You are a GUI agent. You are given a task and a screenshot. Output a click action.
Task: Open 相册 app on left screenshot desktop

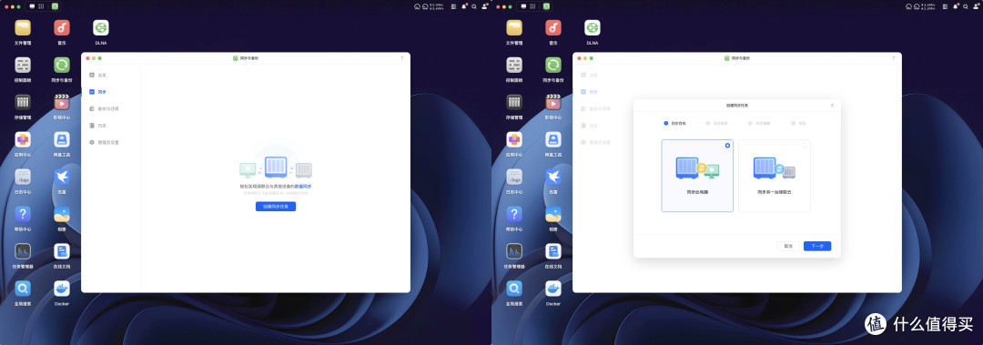pos(62,214)
